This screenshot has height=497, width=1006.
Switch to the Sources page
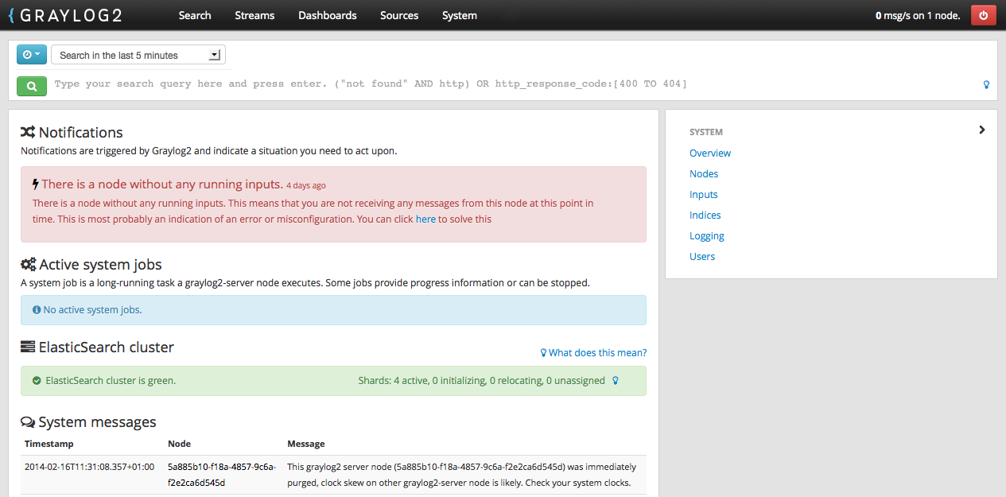398,15
